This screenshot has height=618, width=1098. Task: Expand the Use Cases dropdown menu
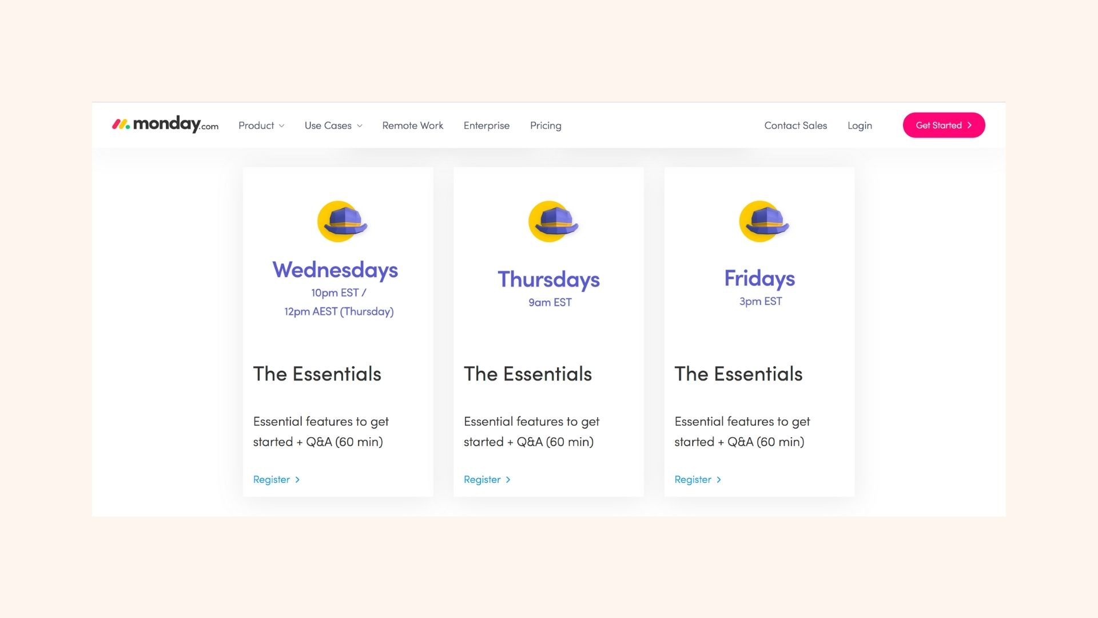pyautogui.click(x=333, y=125)
